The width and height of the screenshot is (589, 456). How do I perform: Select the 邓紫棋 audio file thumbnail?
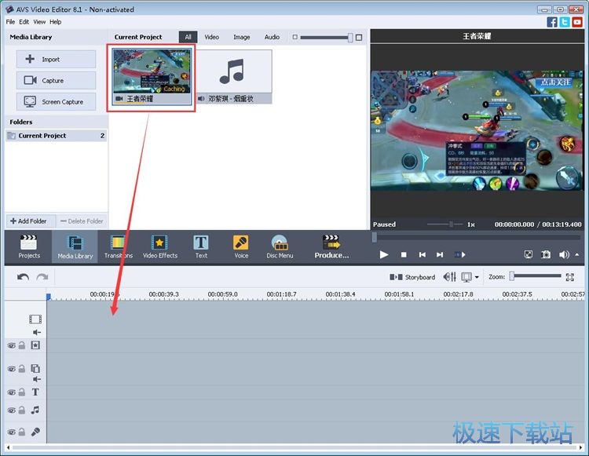click(234, 77)
